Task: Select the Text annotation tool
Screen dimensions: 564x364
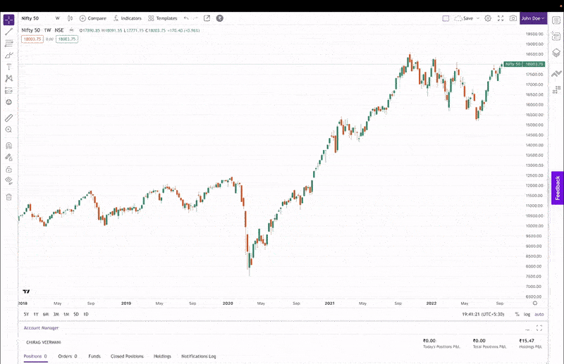Action: (9, 67)
